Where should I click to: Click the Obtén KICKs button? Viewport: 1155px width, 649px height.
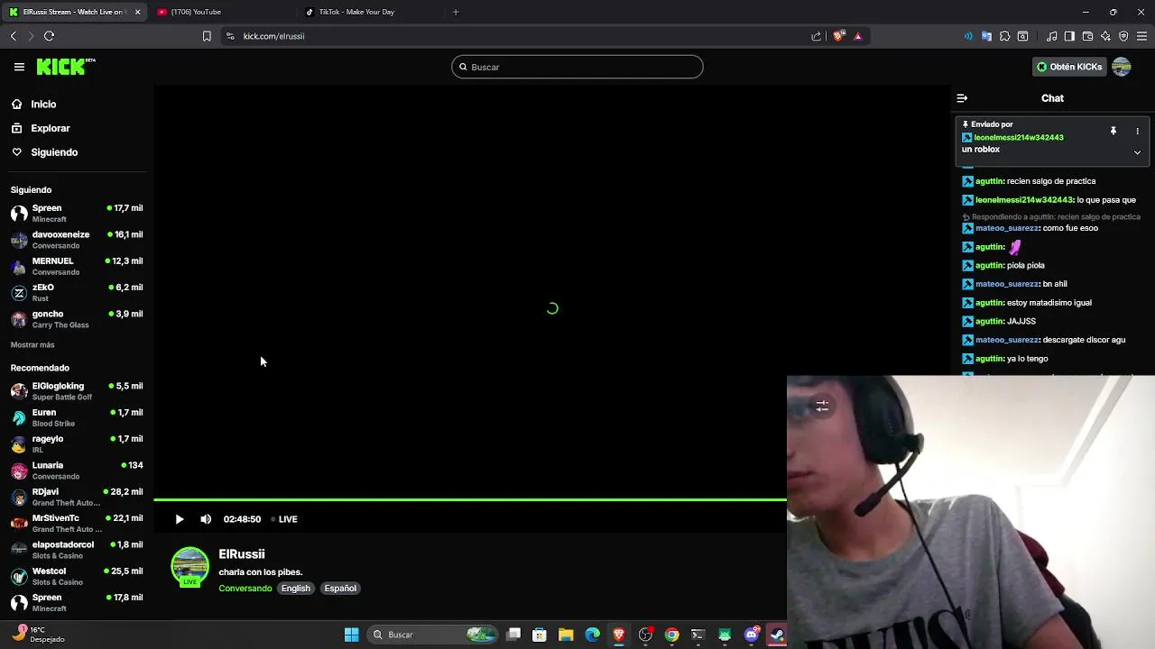(x=1069, y=67)
